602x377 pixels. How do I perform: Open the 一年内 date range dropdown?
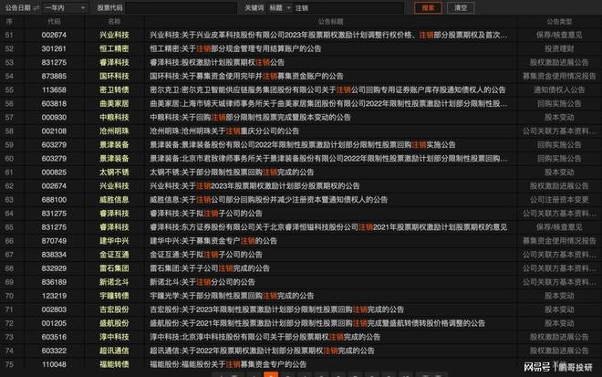tap(65, 7)
